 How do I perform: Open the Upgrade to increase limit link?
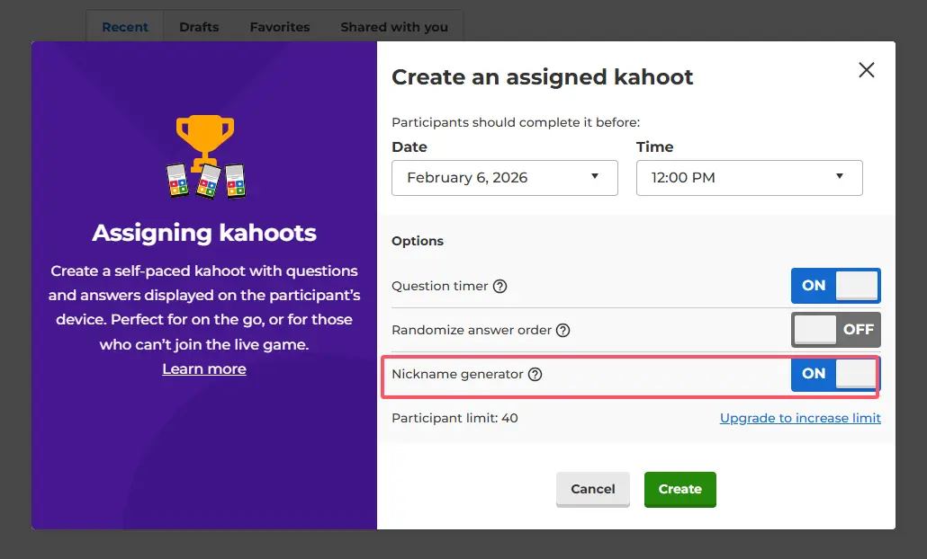pyautogui.click(x=800, y=418)
